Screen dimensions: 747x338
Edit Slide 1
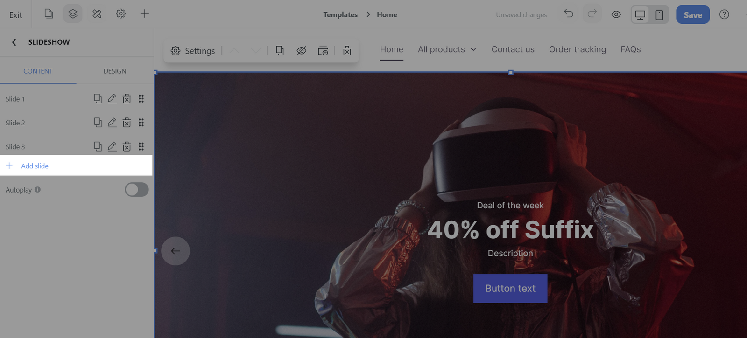coord(112,99)
